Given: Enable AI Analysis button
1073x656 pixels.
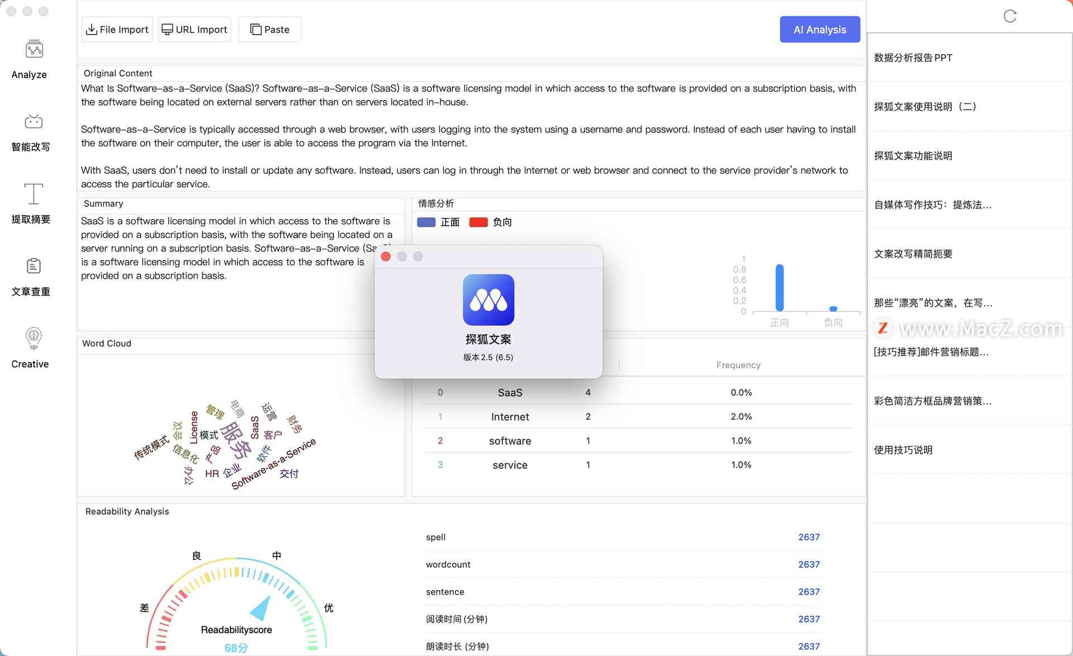Looking at the screenshot, I should [x=820, y=29].
